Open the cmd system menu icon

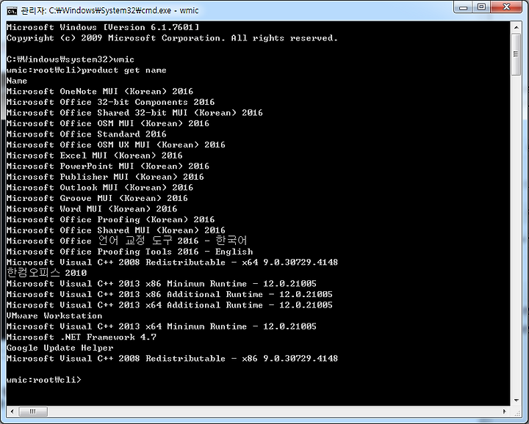tap(12, 11)
